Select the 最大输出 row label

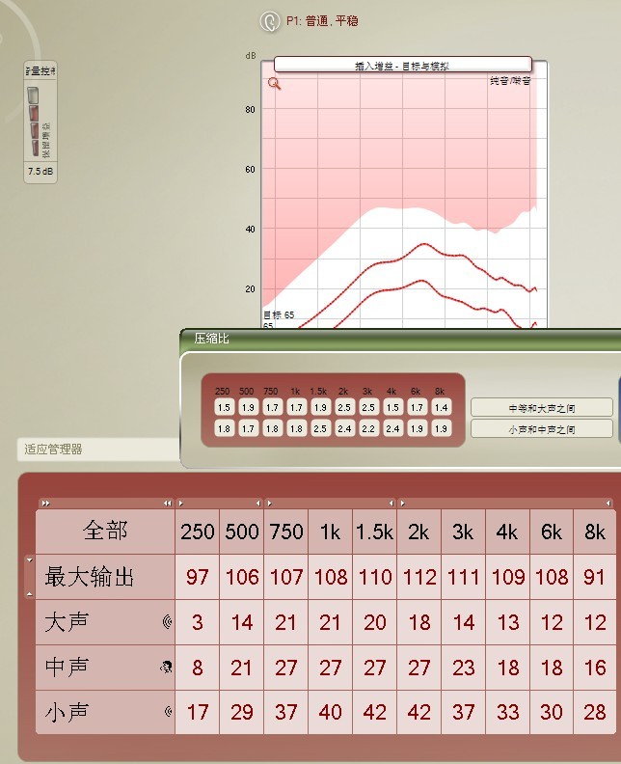pos(105,577)
